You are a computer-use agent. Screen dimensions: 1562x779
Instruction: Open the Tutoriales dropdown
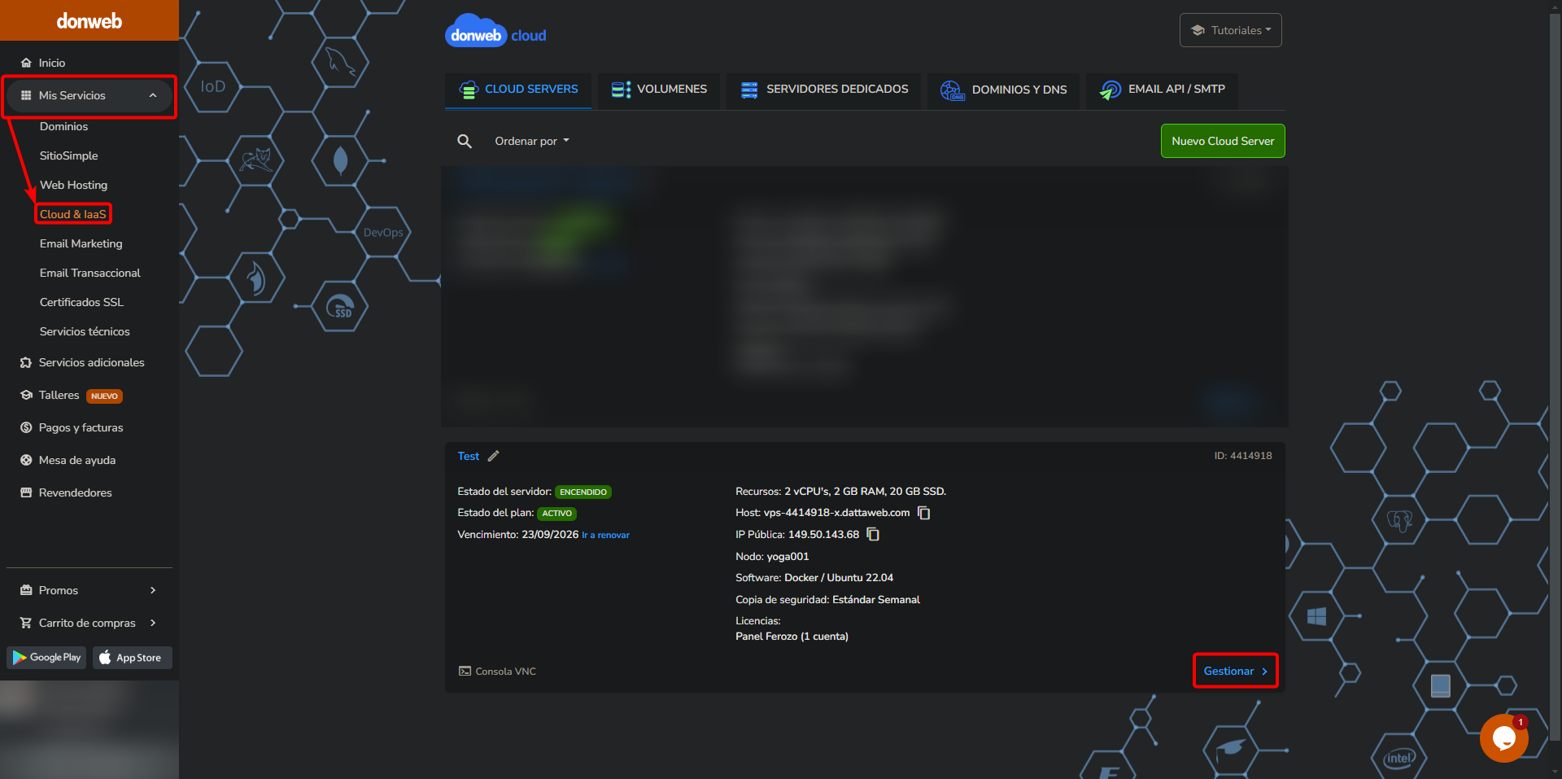[x=1230, y=30]
